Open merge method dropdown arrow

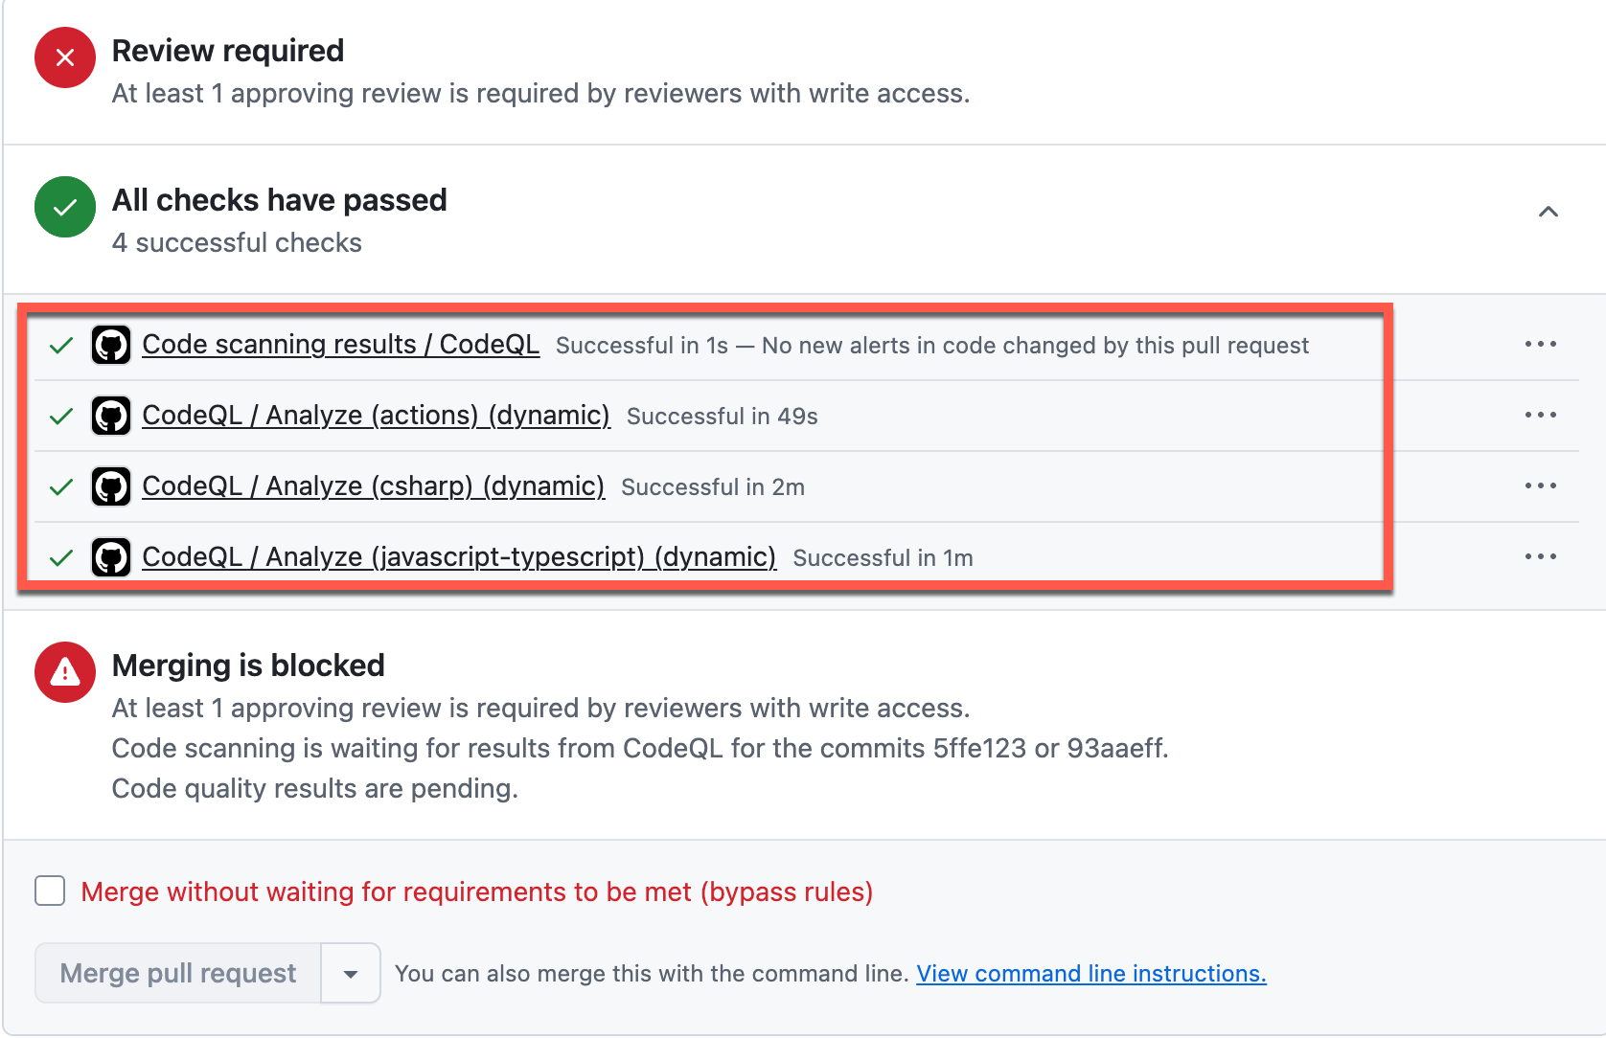pos(351,974)
